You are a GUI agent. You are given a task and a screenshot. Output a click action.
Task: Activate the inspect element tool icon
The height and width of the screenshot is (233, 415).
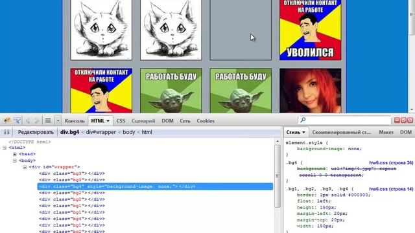(18, 120)
